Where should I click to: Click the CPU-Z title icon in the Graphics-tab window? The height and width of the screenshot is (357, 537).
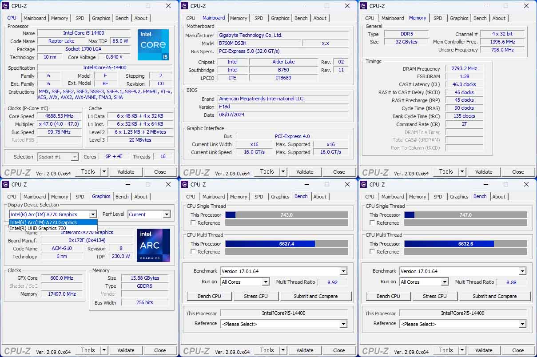tap(5, 184)
